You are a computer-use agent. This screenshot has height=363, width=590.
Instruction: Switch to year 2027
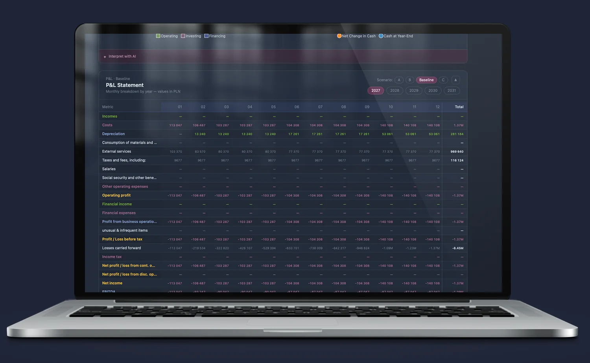point(376,91)
